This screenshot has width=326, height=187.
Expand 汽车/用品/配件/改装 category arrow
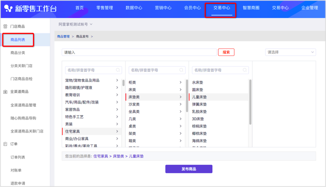117,102
